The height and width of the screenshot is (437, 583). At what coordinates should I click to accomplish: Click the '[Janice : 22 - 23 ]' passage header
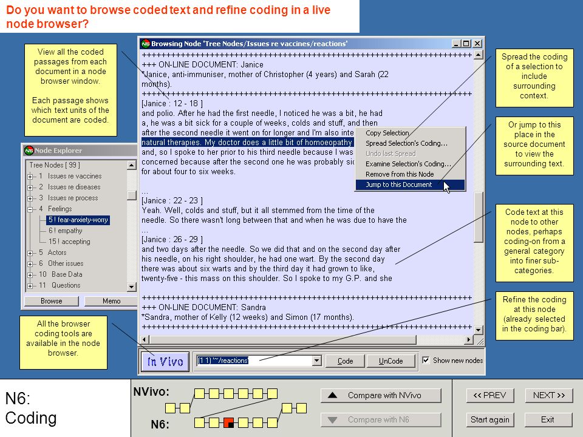172,201
